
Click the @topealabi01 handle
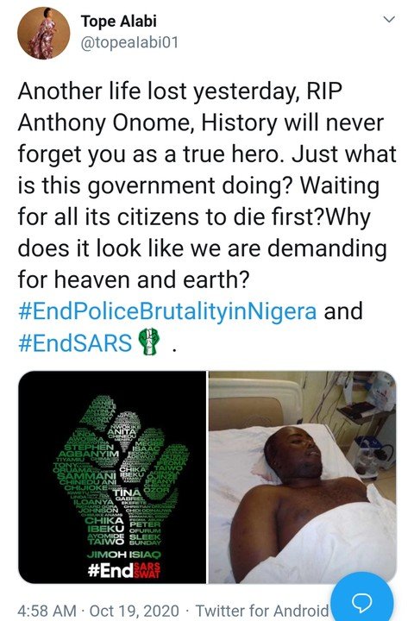(x=129, y=42)
